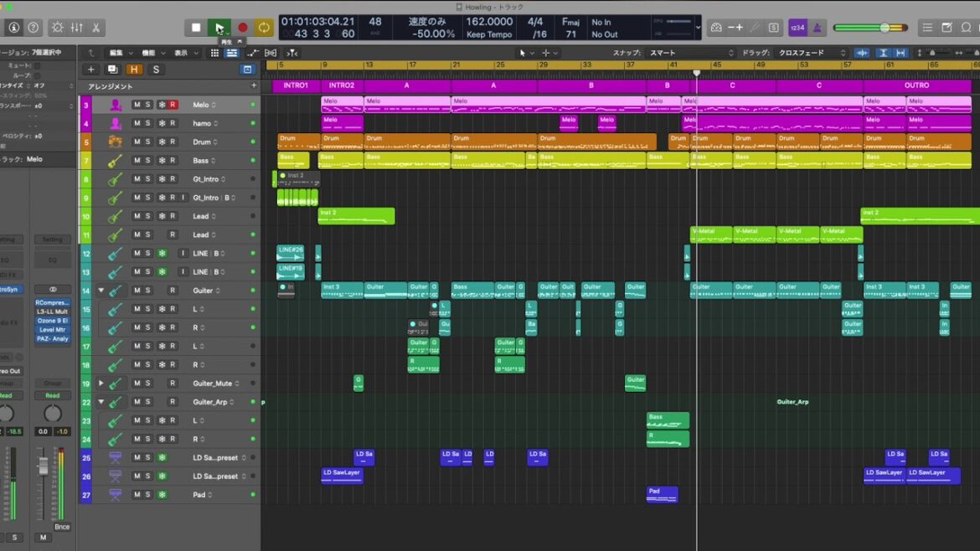Adjust the master volume slider
This screenshot has width=980, height=551.
[x=885, y=28]
